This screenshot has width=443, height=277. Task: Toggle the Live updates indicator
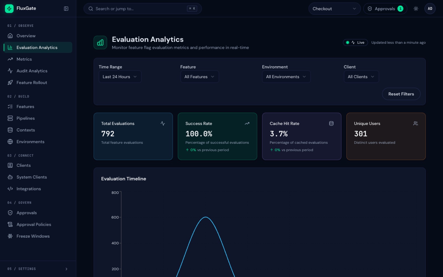pos(356,42)
